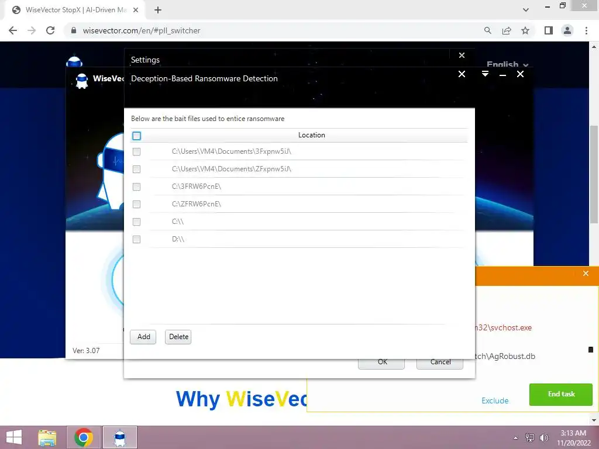Close the orange alert popup
Viewport: 599px width, 449px height.
586,274
